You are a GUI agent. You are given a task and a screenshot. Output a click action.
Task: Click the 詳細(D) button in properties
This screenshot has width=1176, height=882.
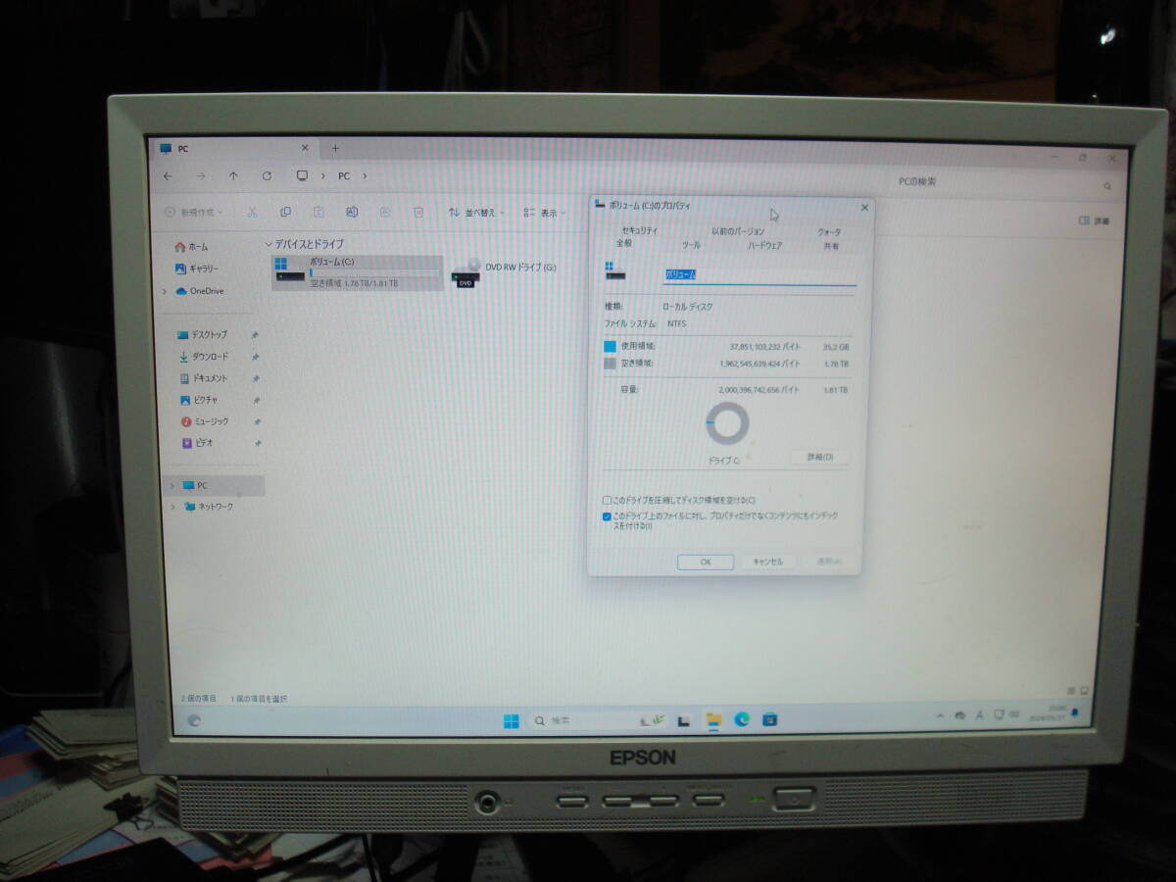(819, 458)
